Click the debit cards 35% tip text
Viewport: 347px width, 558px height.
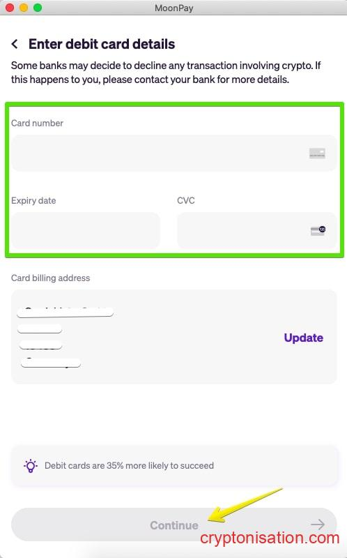(129, 465)
